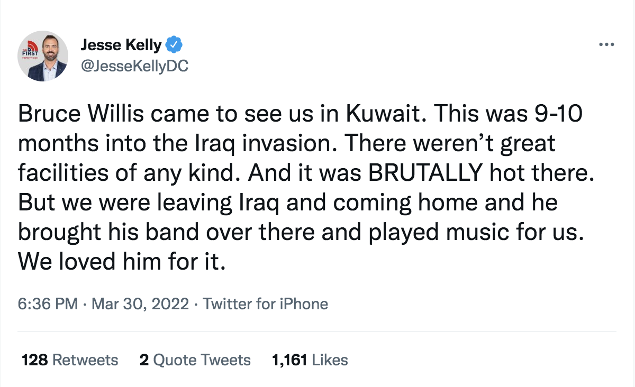This screenshot has width=635, height=387.
Task: Click the Mar 30, 2022 date
Action: tap(140, 304)
